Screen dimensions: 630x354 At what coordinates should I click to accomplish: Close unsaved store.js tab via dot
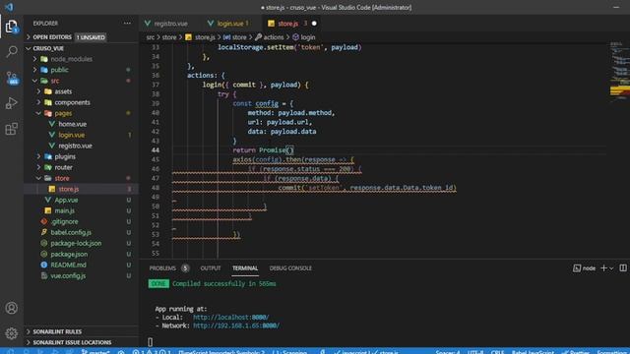click(x=314, y=24)
